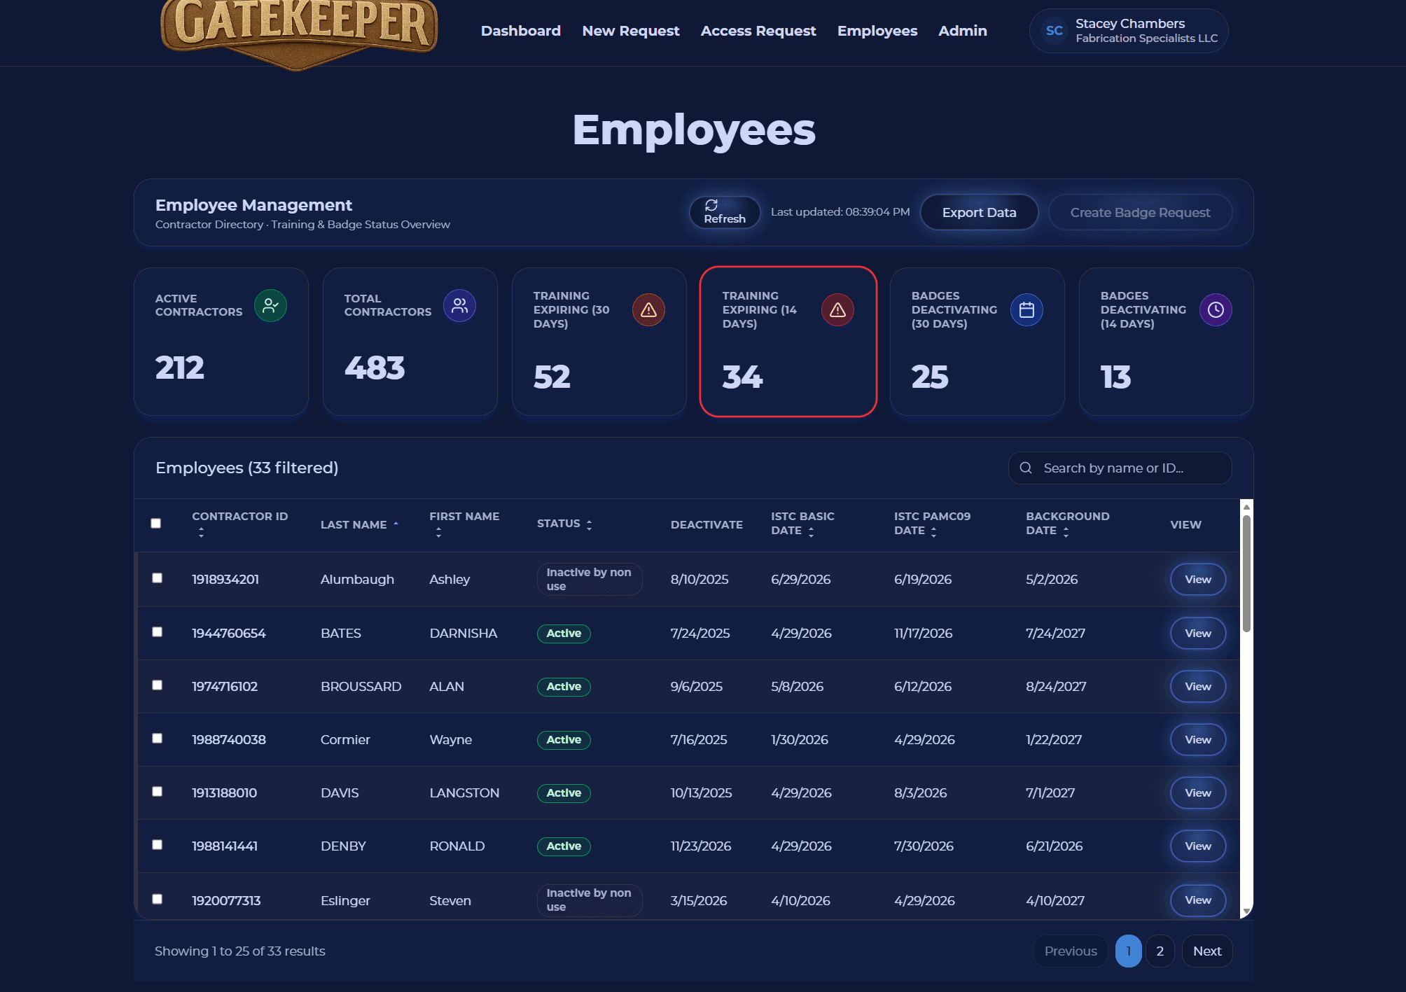
Task: Open the Dashboard nav item
Action: tap(520, 31)
